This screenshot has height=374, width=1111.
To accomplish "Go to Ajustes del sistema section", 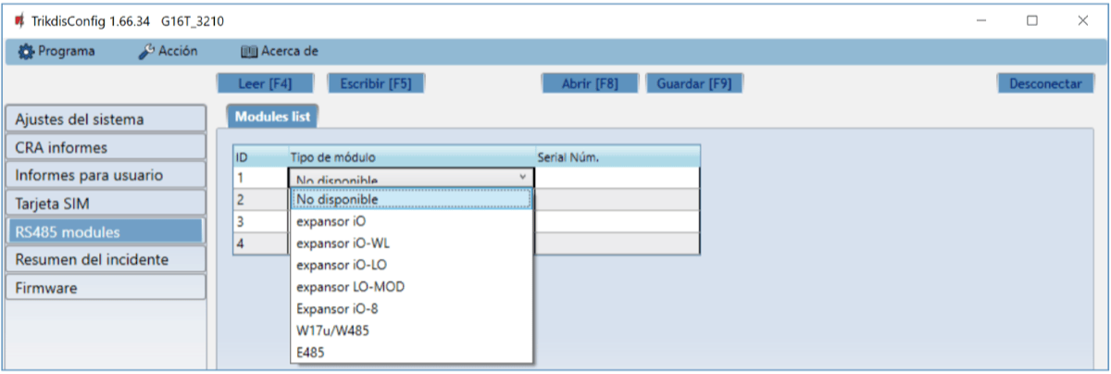I will pos(104,119).
